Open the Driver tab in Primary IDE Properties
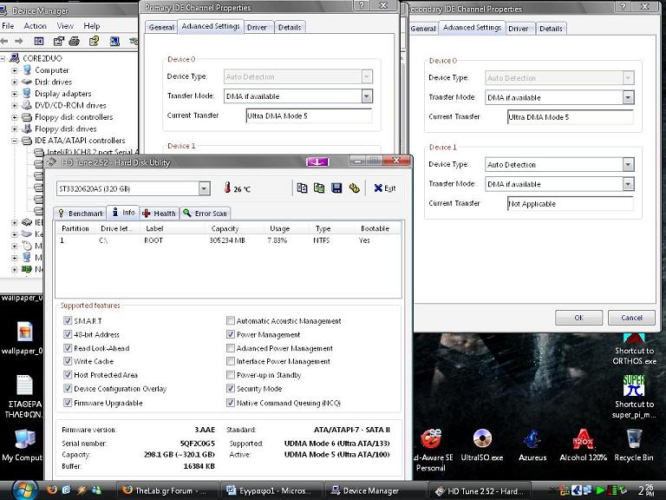666x500 pixels. click(257, 27)
